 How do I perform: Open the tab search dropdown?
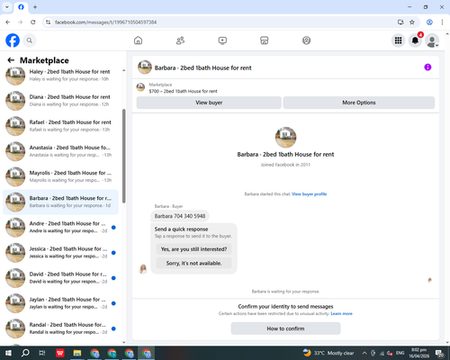[7, 7]
